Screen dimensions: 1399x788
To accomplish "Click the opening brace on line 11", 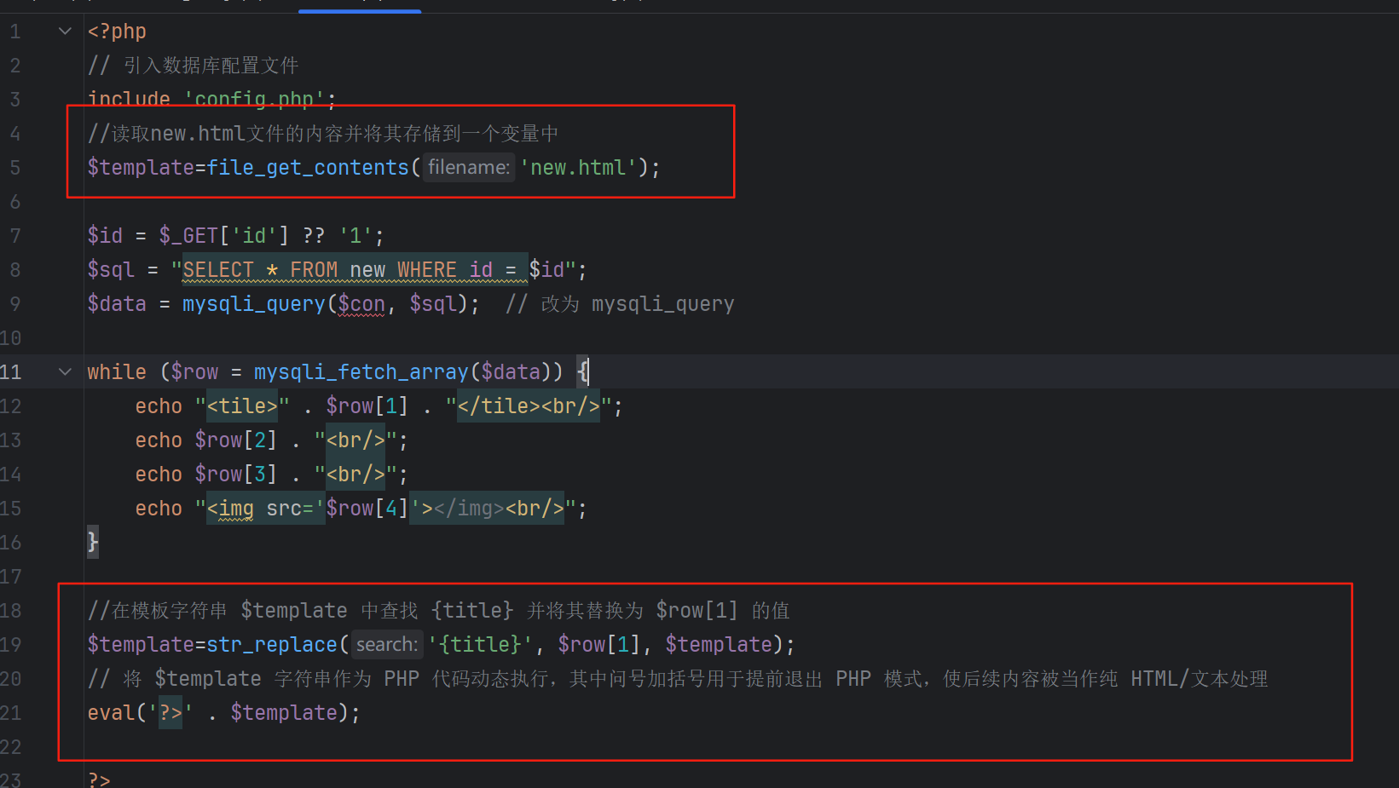I will point(582,372).
